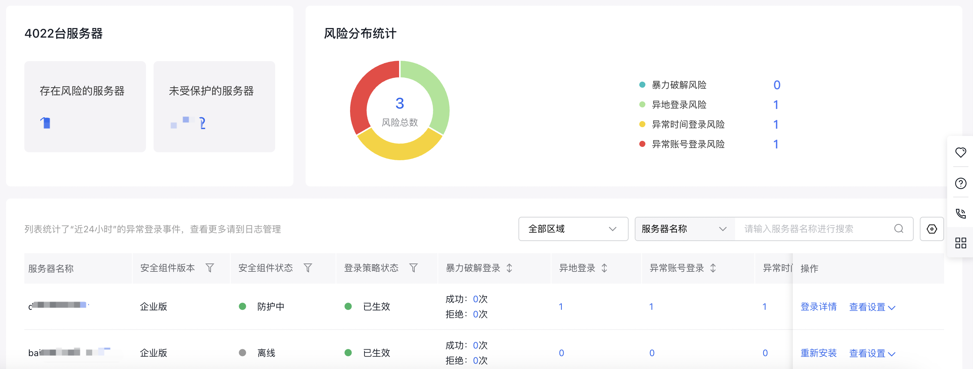Toggle 暴力破解风险 legend item
The width and height of the screenshot is (973, 369).
673,85
